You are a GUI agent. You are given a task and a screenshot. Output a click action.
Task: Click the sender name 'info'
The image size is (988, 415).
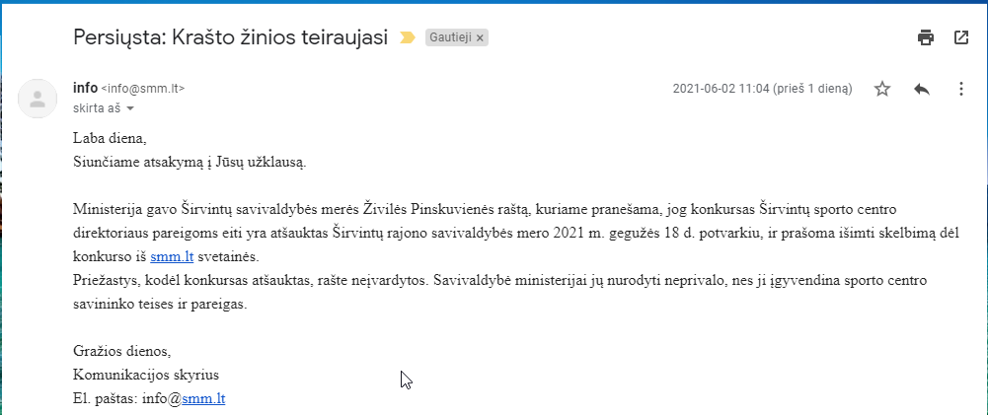[x=85, y=88]
